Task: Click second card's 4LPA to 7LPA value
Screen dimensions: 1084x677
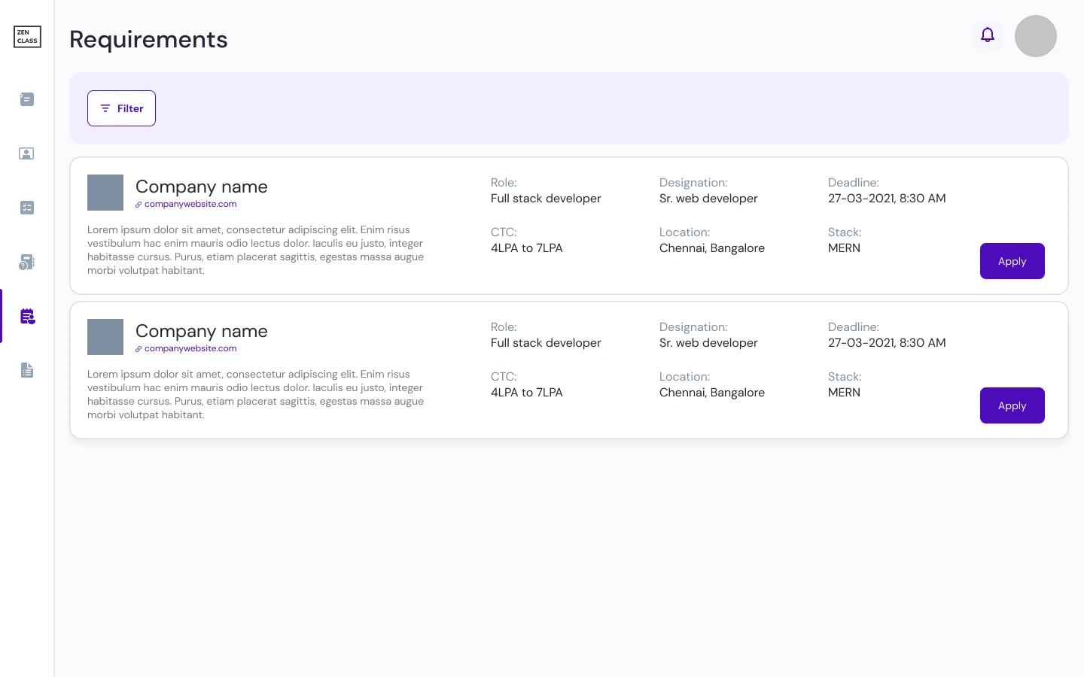Action: pos(527,393)
